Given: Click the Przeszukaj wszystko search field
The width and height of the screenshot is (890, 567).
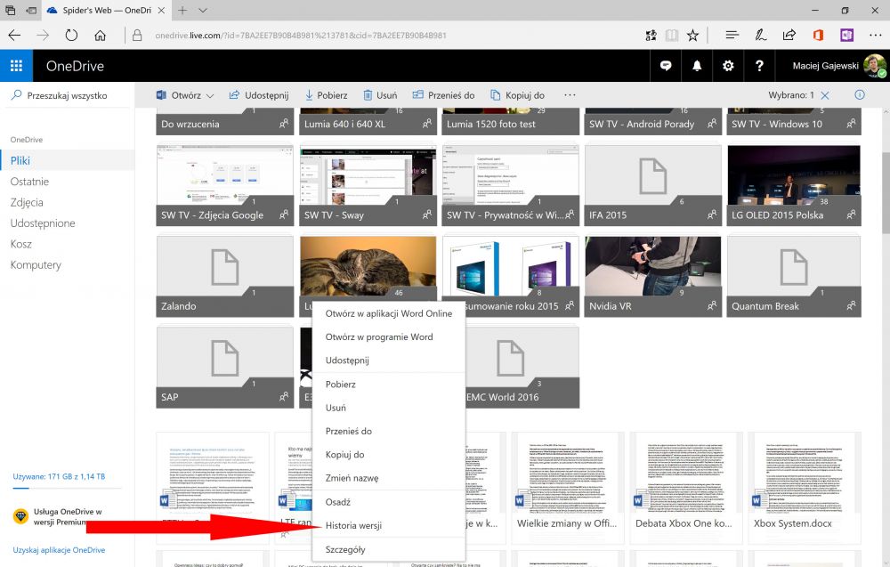Looking at the screenshot, I should (x=67, y=95).
